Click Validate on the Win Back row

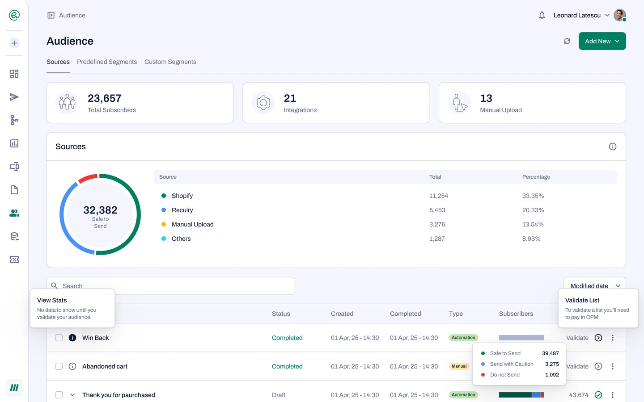(x=577, y=338)
